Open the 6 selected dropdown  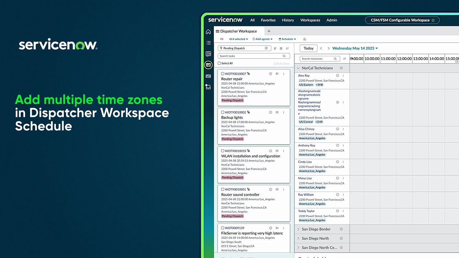click(x=238, y=39)
